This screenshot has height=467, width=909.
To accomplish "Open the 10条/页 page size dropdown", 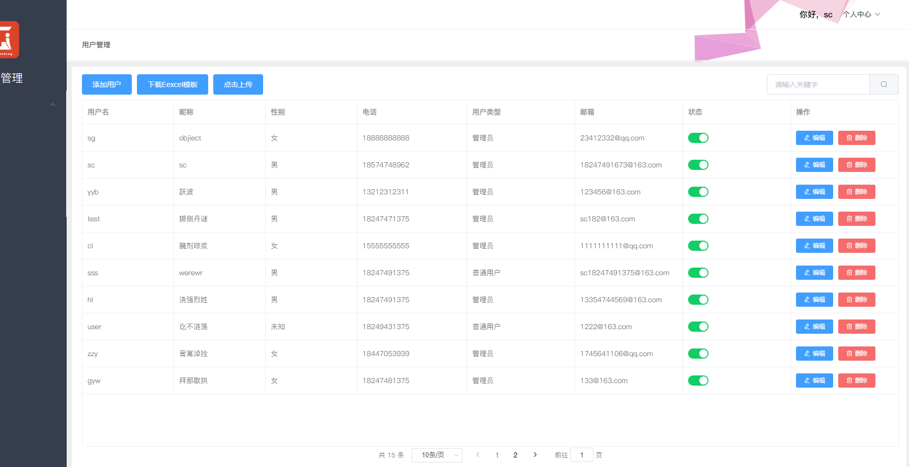I will [x=437, y=455].
